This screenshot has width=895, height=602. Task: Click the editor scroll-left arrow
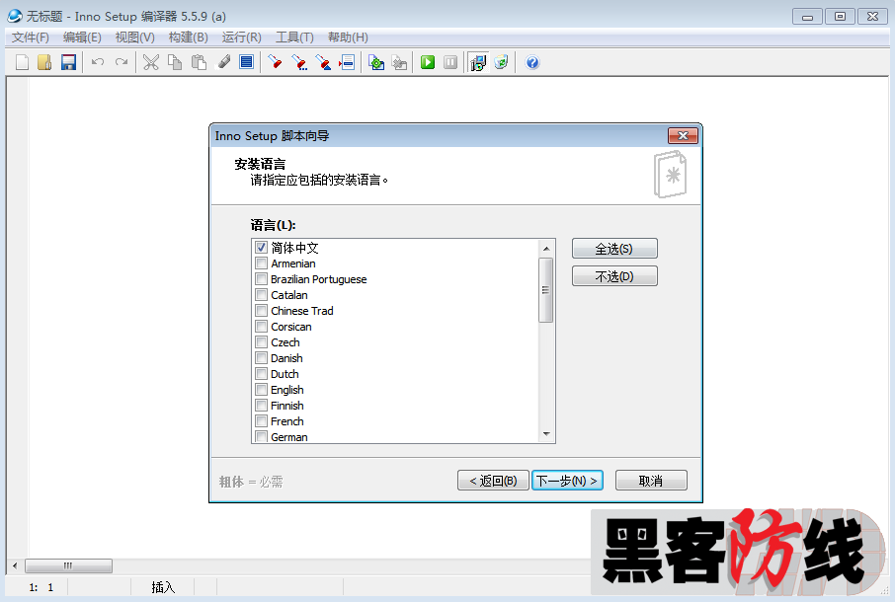coord(15,565)
